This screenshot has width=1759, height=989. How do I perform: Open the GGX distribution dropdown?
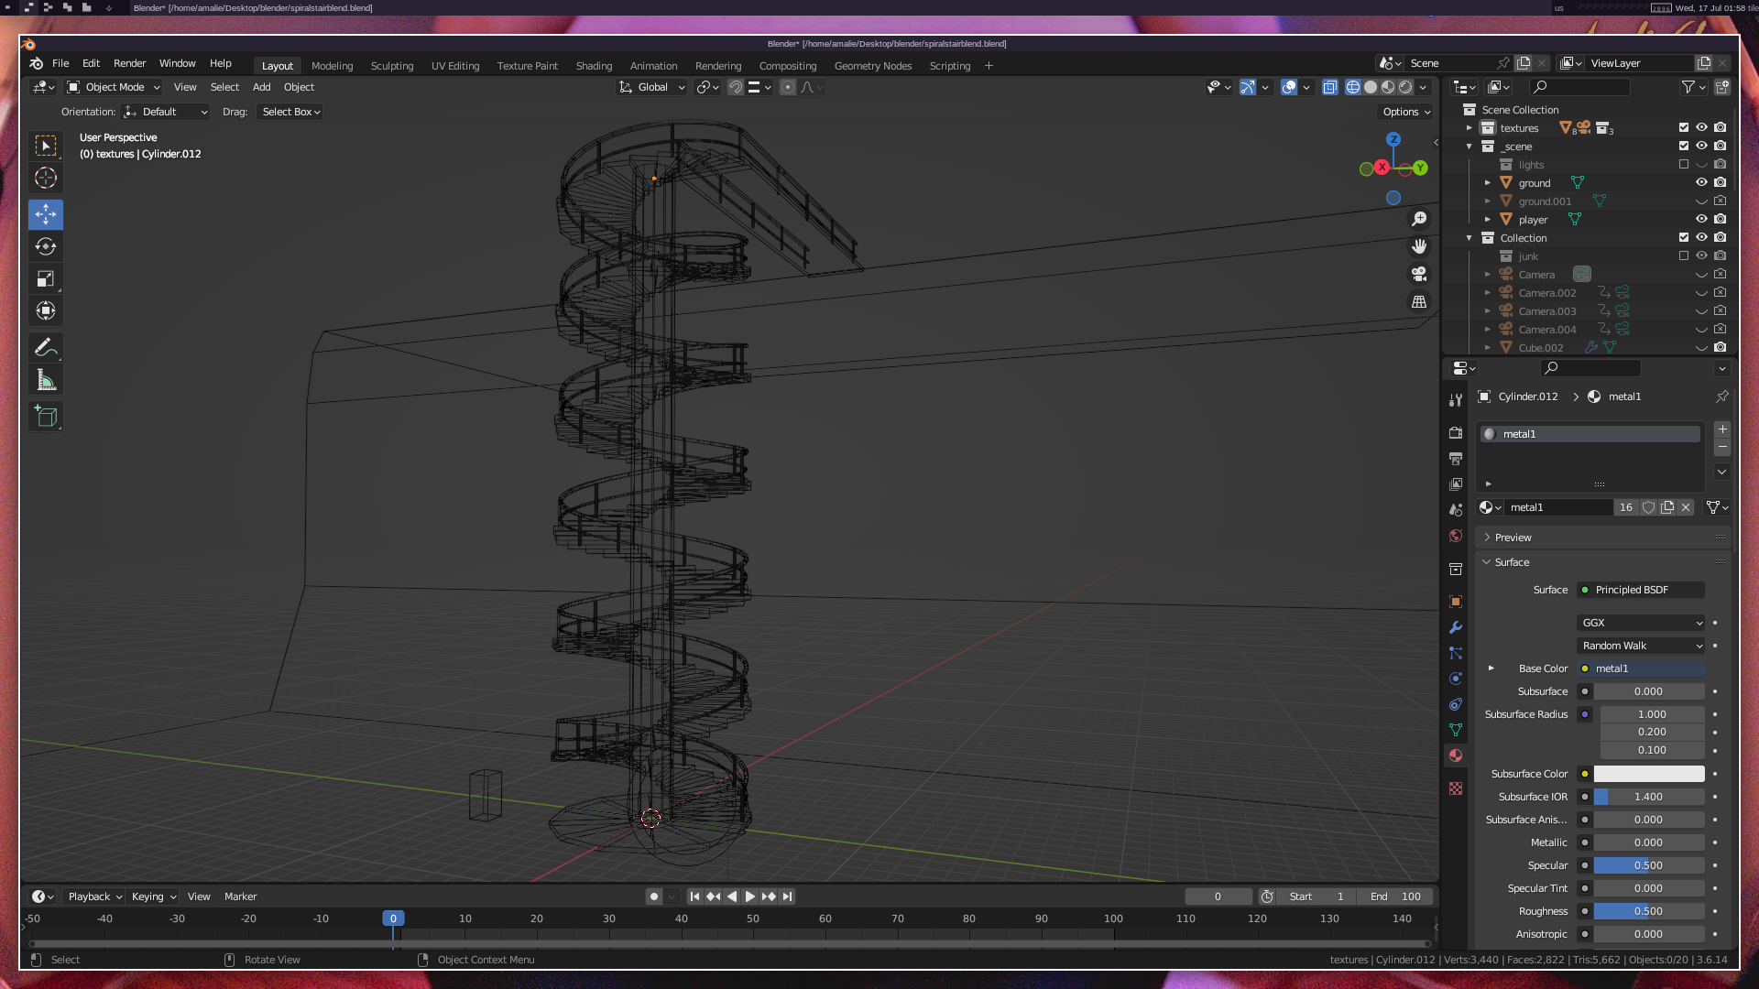pos(1641,623)
